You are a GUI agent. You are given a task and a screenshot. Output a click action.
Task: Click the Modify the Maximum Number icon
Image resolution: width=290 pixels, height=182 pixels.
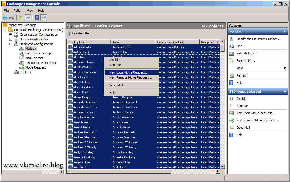(x=231, y=39)
